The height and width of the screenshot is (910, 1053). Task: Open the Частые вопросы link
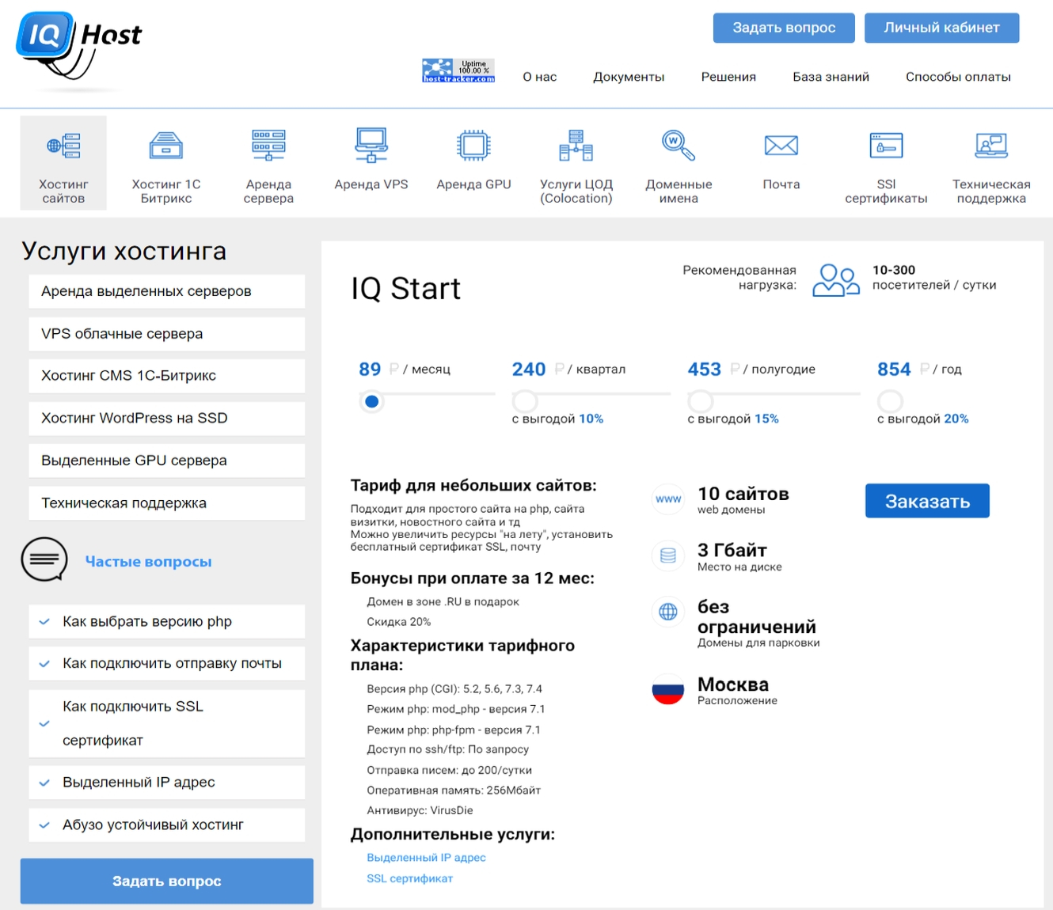tap(148, 562)
